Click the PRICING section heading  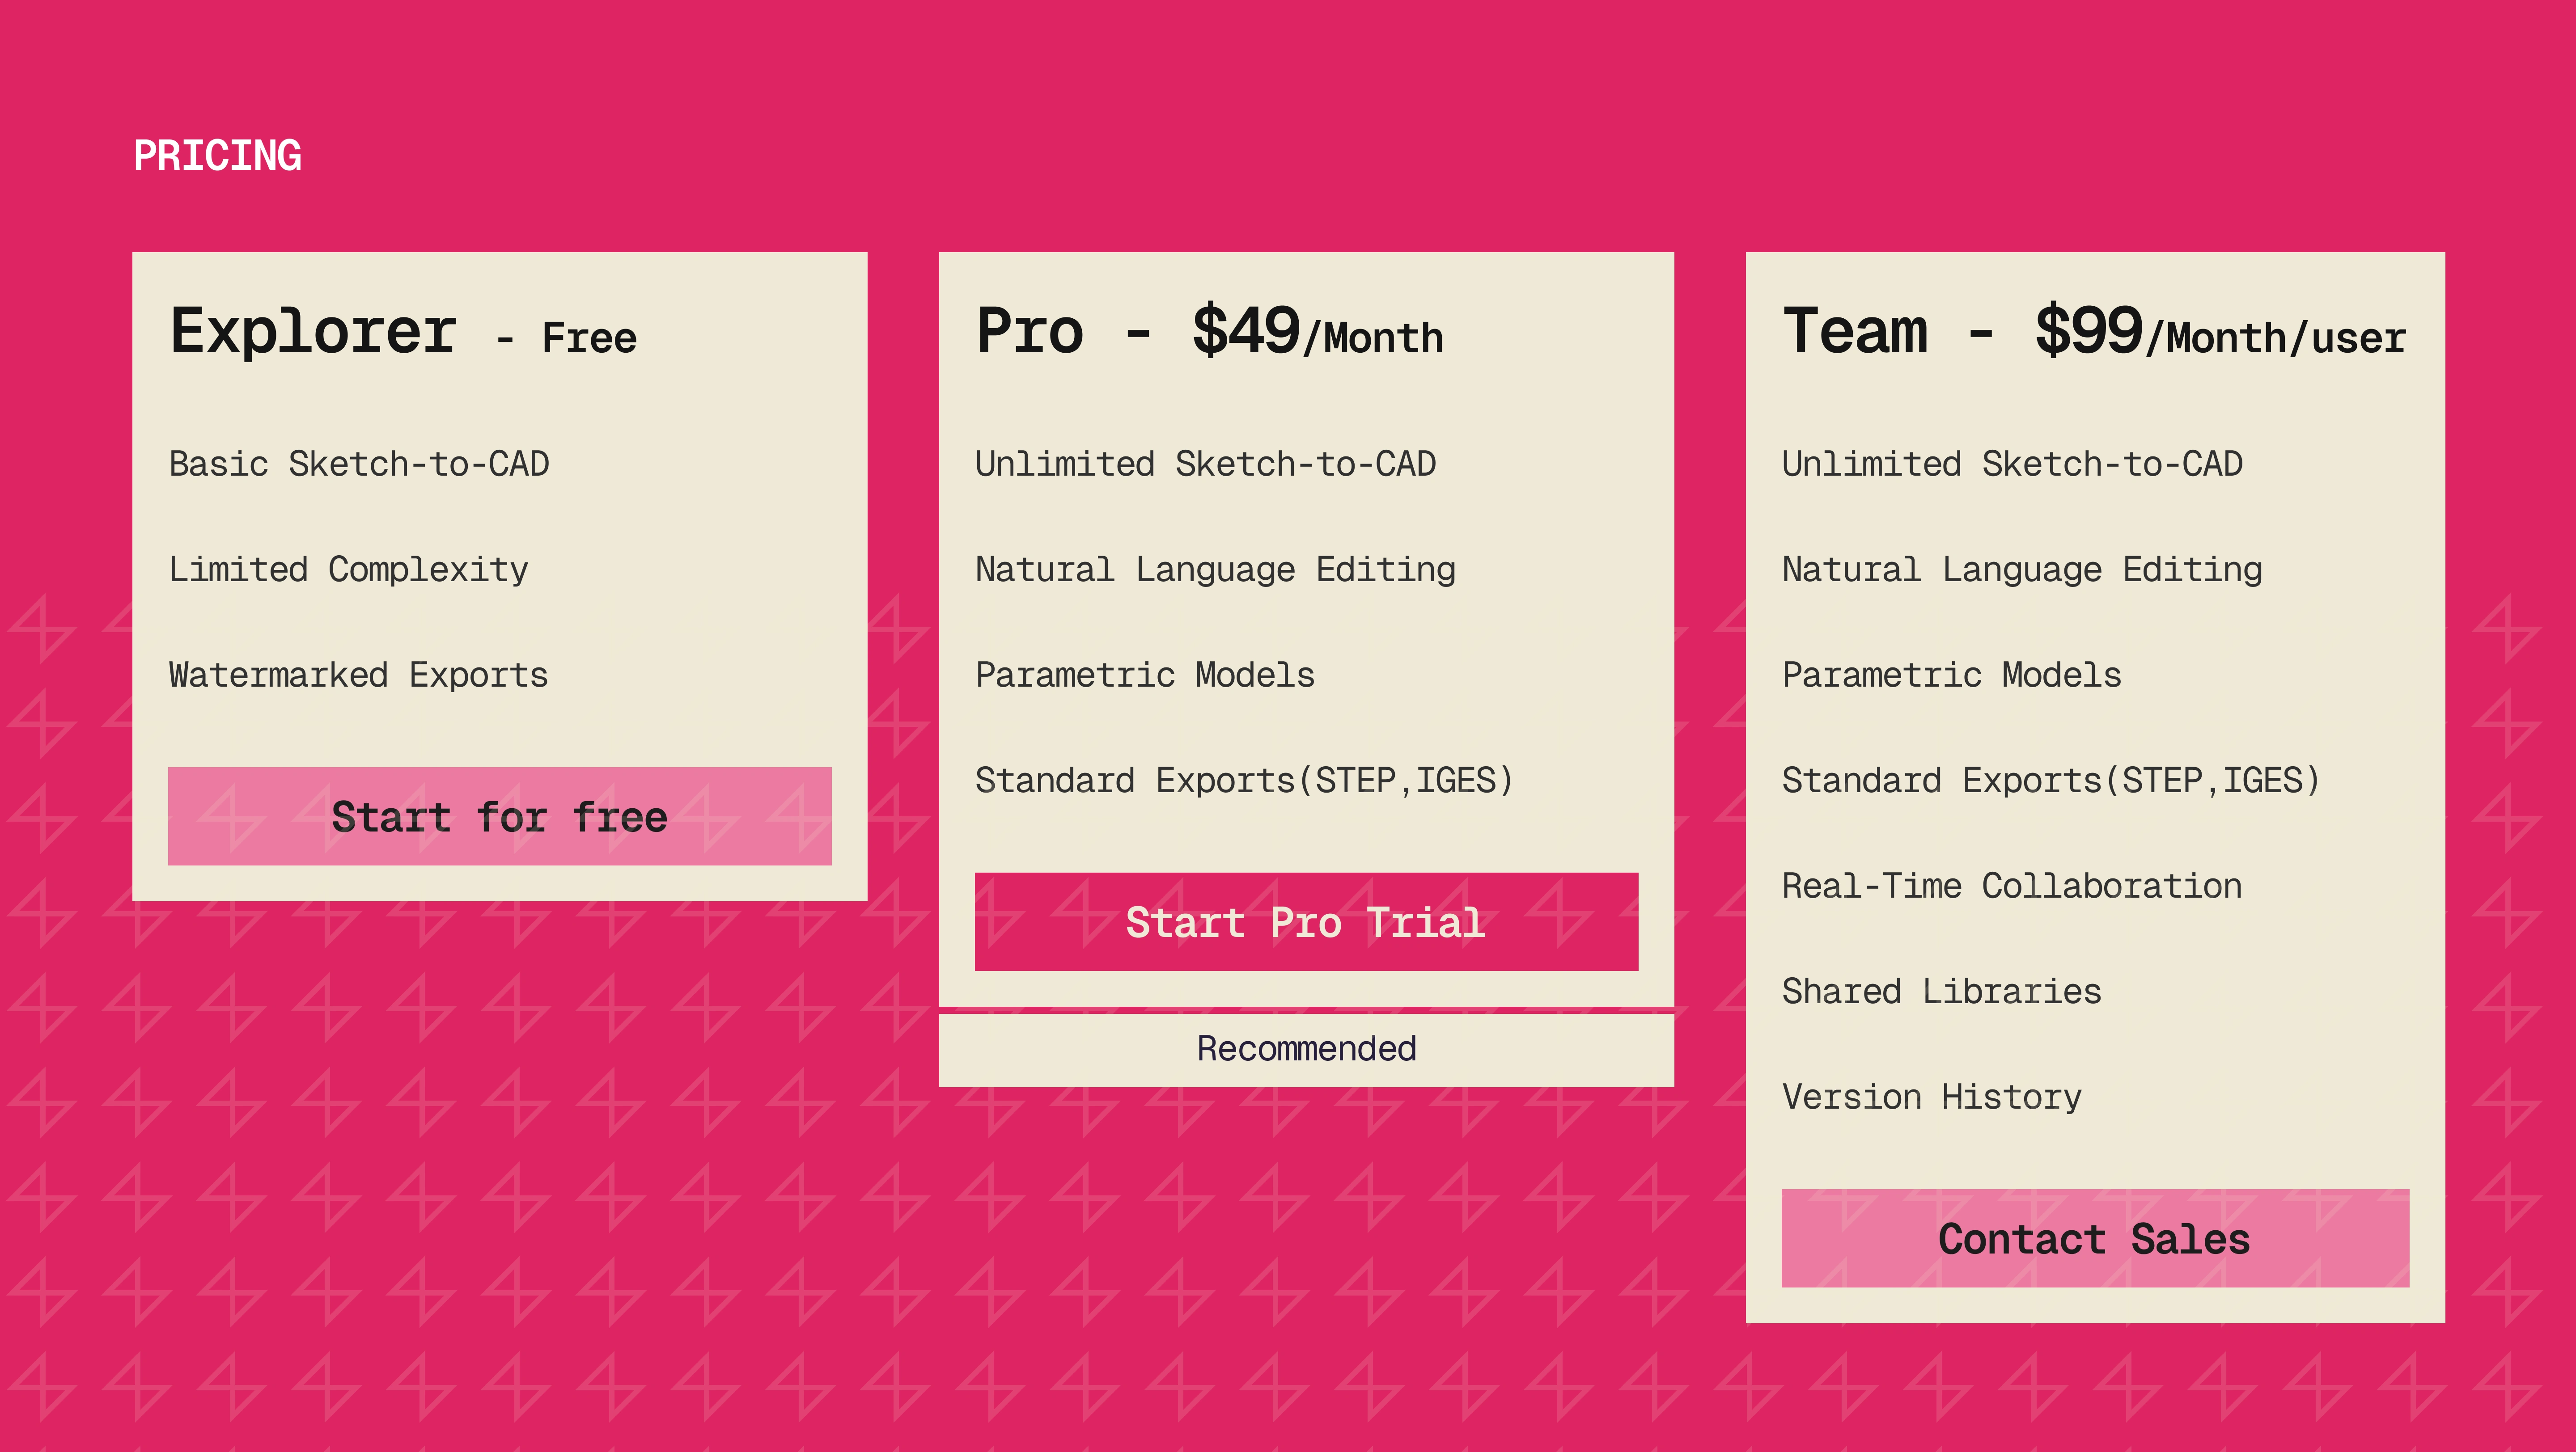coord(217,156)
